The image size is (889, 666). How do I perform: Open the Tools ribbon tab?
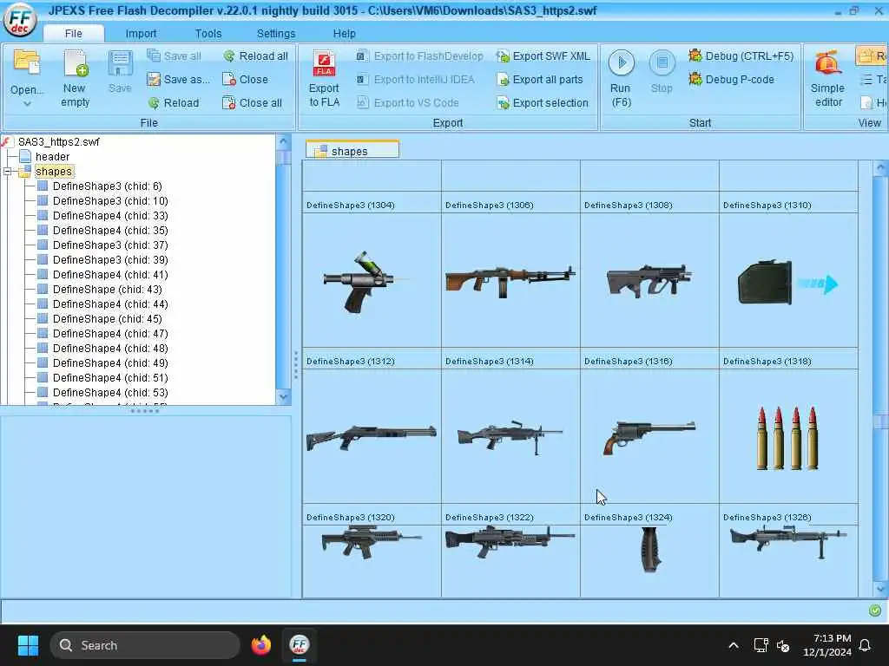(208, 34)
